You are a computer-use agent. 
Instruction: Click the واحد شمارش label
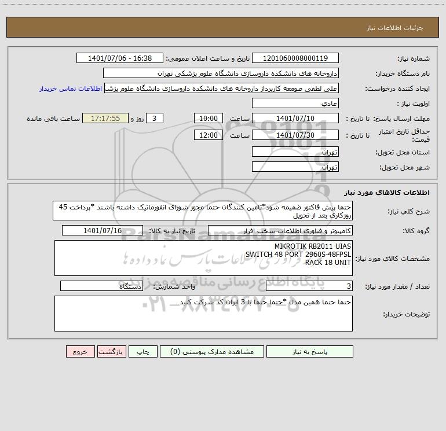coord(174,286)
